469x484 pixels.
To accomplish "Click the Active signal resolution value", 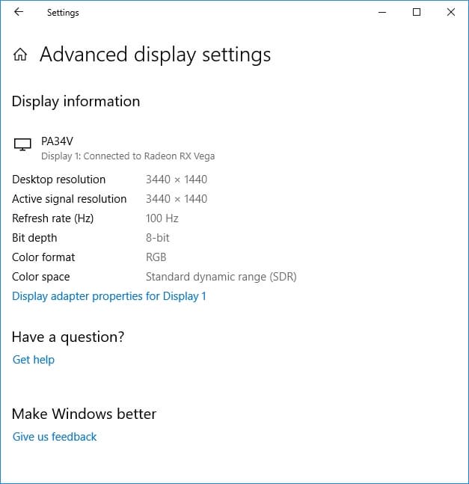I will [x=177, y=199].
